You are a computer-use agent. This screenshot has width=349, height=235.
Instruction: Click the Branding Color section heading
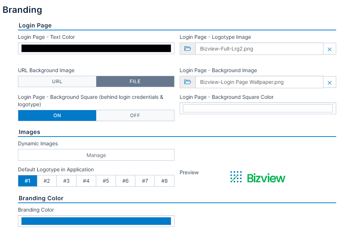coord(41,198)
